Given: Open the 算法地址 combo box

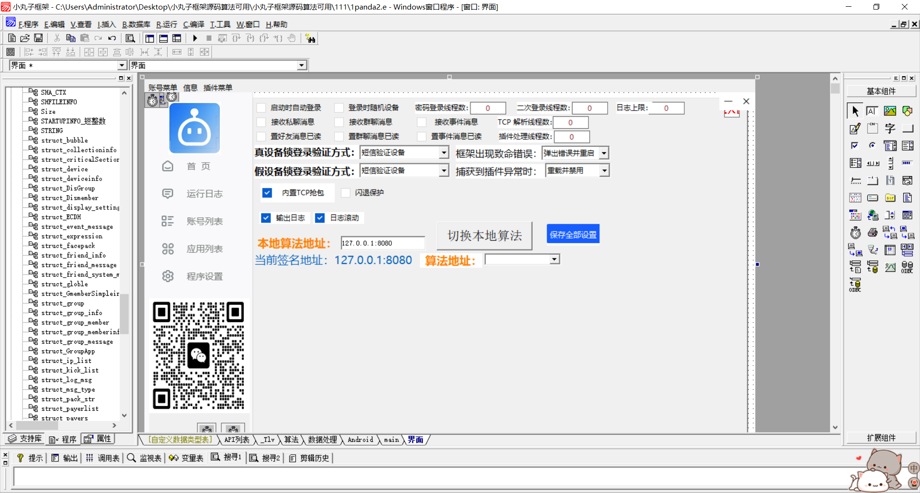Looking at the screenshot, I should [x=554, y=259].
